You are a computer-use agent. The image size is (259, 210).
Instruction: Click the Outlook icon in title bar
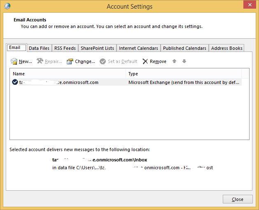[7, 6]
